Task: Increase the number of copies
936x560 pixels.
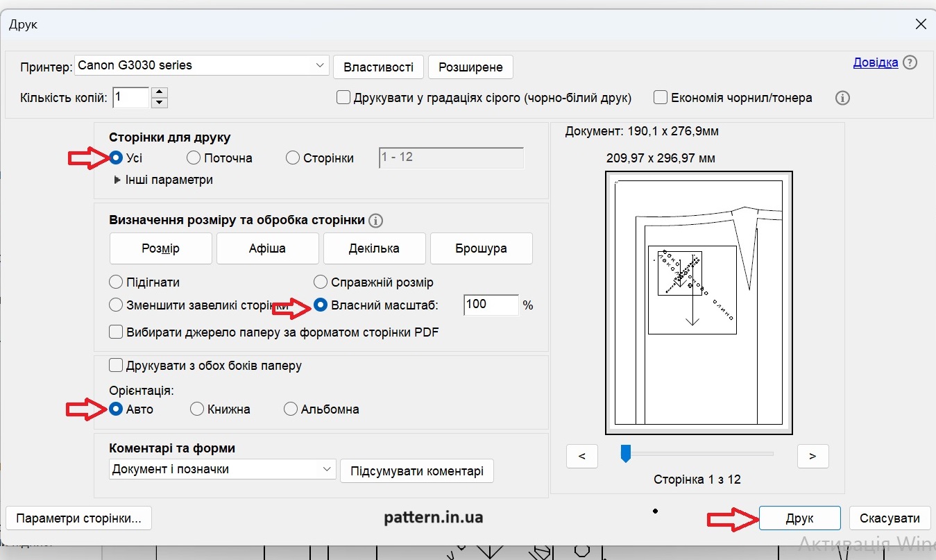Action: click(160, 92)
